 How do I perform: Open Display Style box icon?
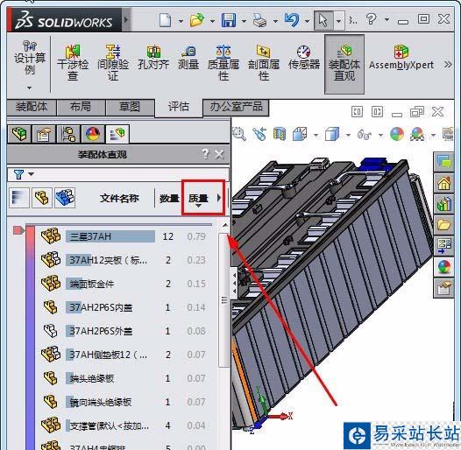pyautogui.click(x=332, y=134)
